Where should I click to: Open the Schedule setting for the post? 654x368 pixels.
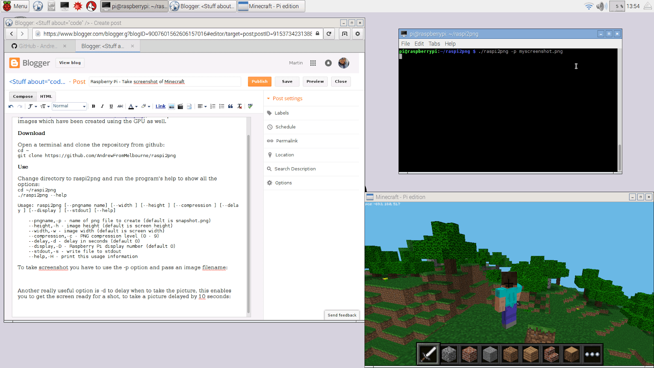pos(285,127)
